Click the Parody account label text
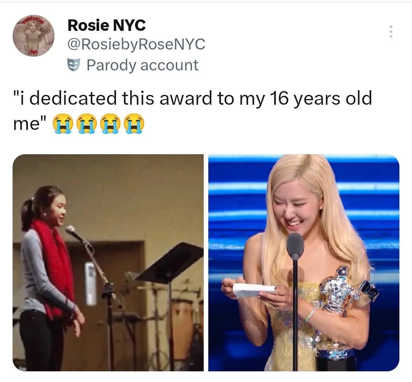This screenshot has width=412, height=382. 142,66
